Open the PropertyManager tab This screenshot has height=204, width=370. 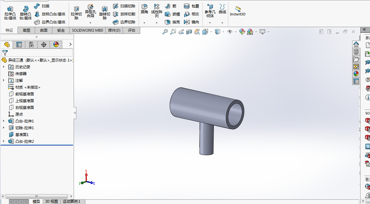coord(19,45)
